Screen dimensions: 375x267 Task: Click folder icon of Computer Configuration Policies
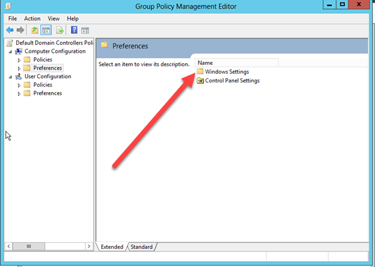(x=27, y=60)
